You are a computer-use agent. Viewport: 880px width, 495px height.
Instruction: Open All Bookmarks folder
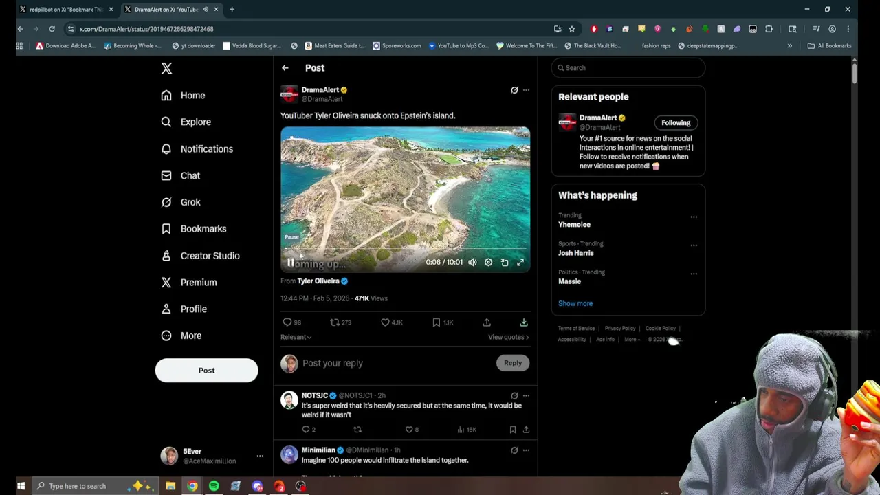click(x=829, y=46)
